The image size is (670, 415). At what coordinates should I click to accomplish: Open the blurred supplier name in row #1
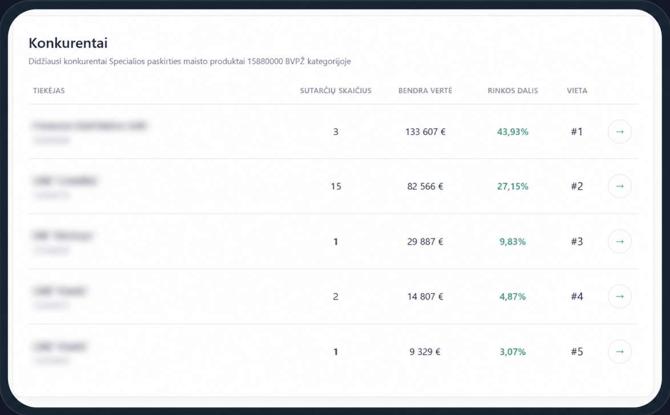click(89, 126)
